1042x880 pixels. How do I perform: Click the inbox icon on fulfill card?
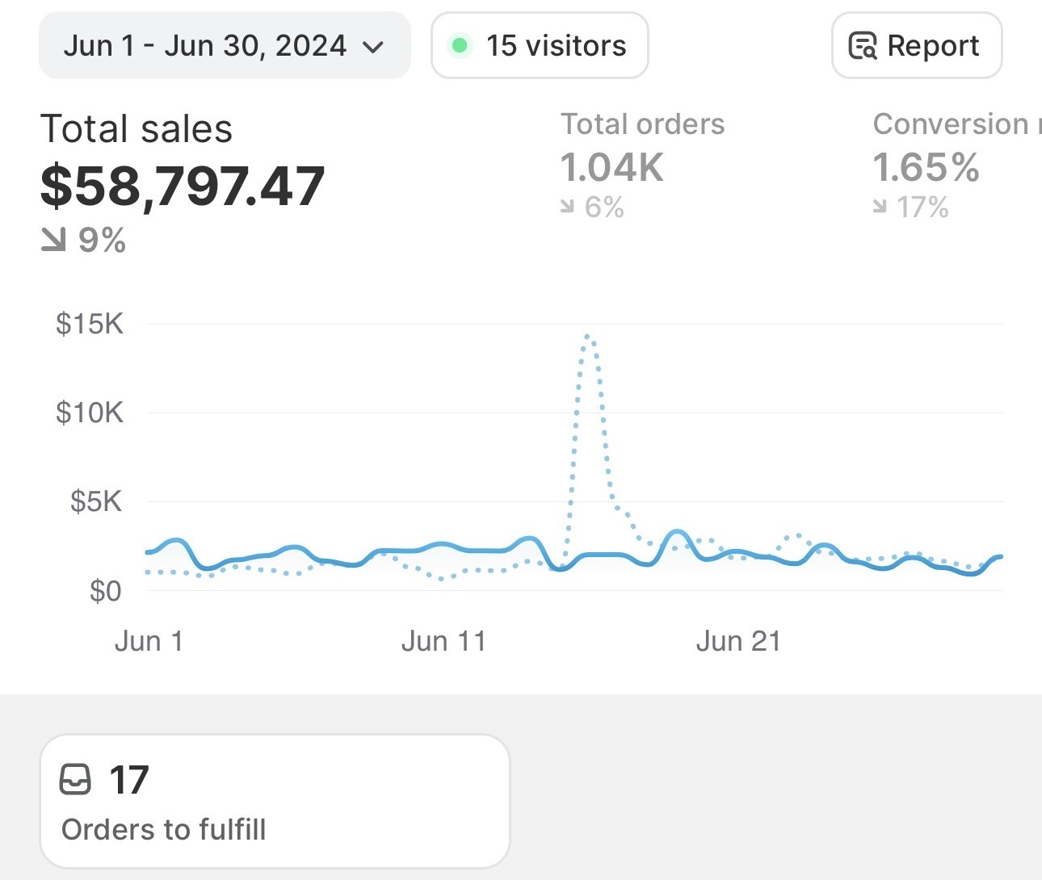pyautogui.click(x=76, y=780)
